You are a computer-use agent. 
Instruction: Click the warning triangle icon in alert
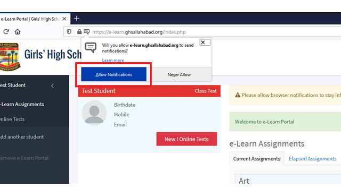click(x=238, y=95)
